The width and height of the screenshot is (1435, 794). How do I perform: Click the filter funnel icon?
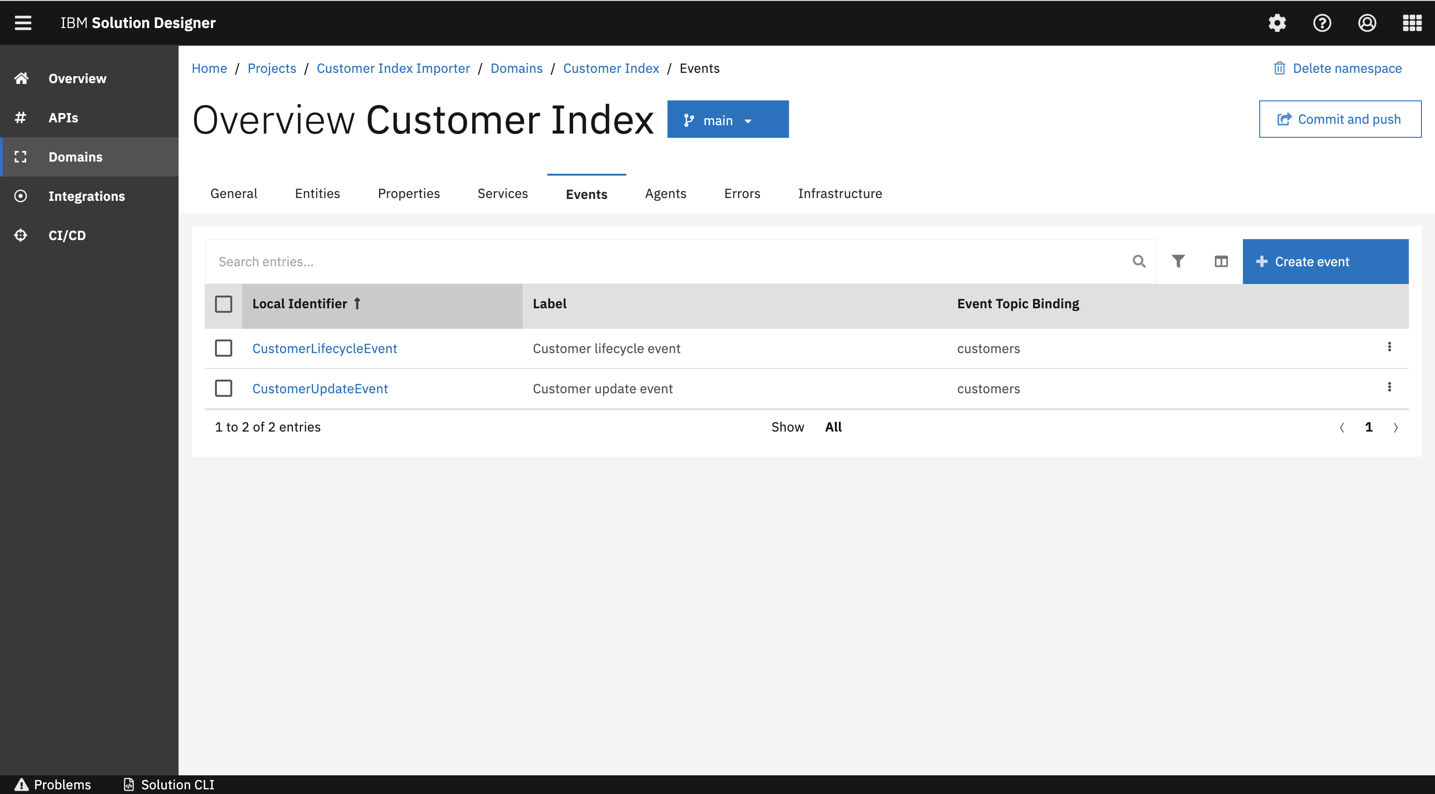coord(1177,261)
